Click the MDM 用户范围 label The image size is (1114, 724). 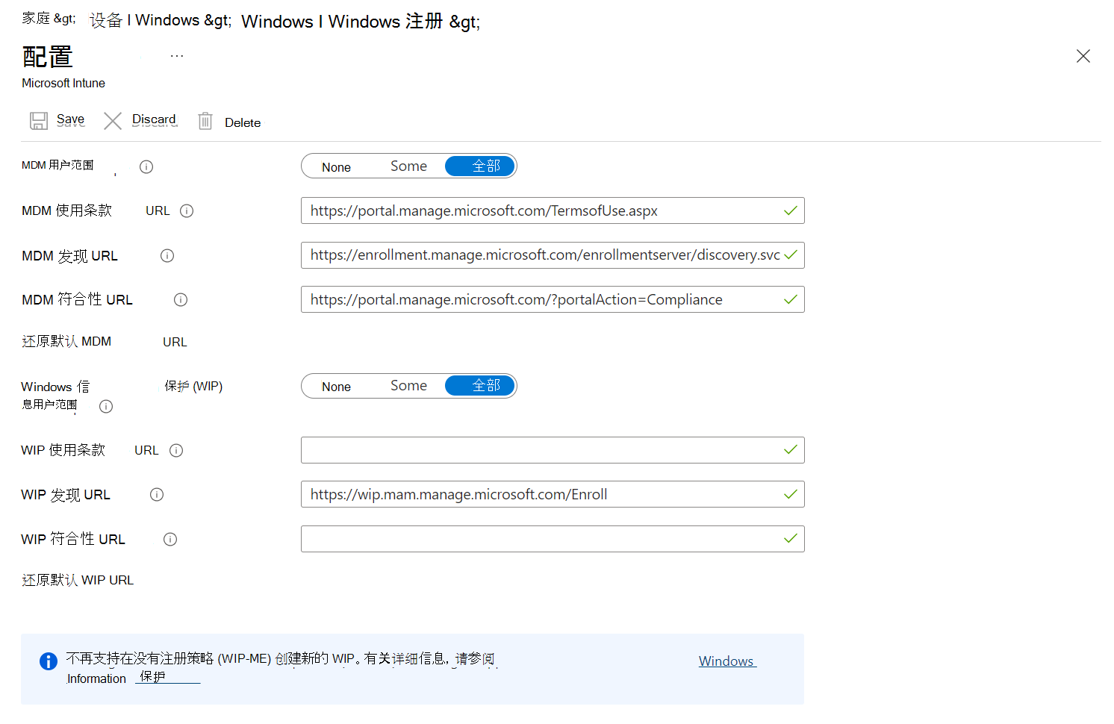pyautogui.click(x=57, y=165)
